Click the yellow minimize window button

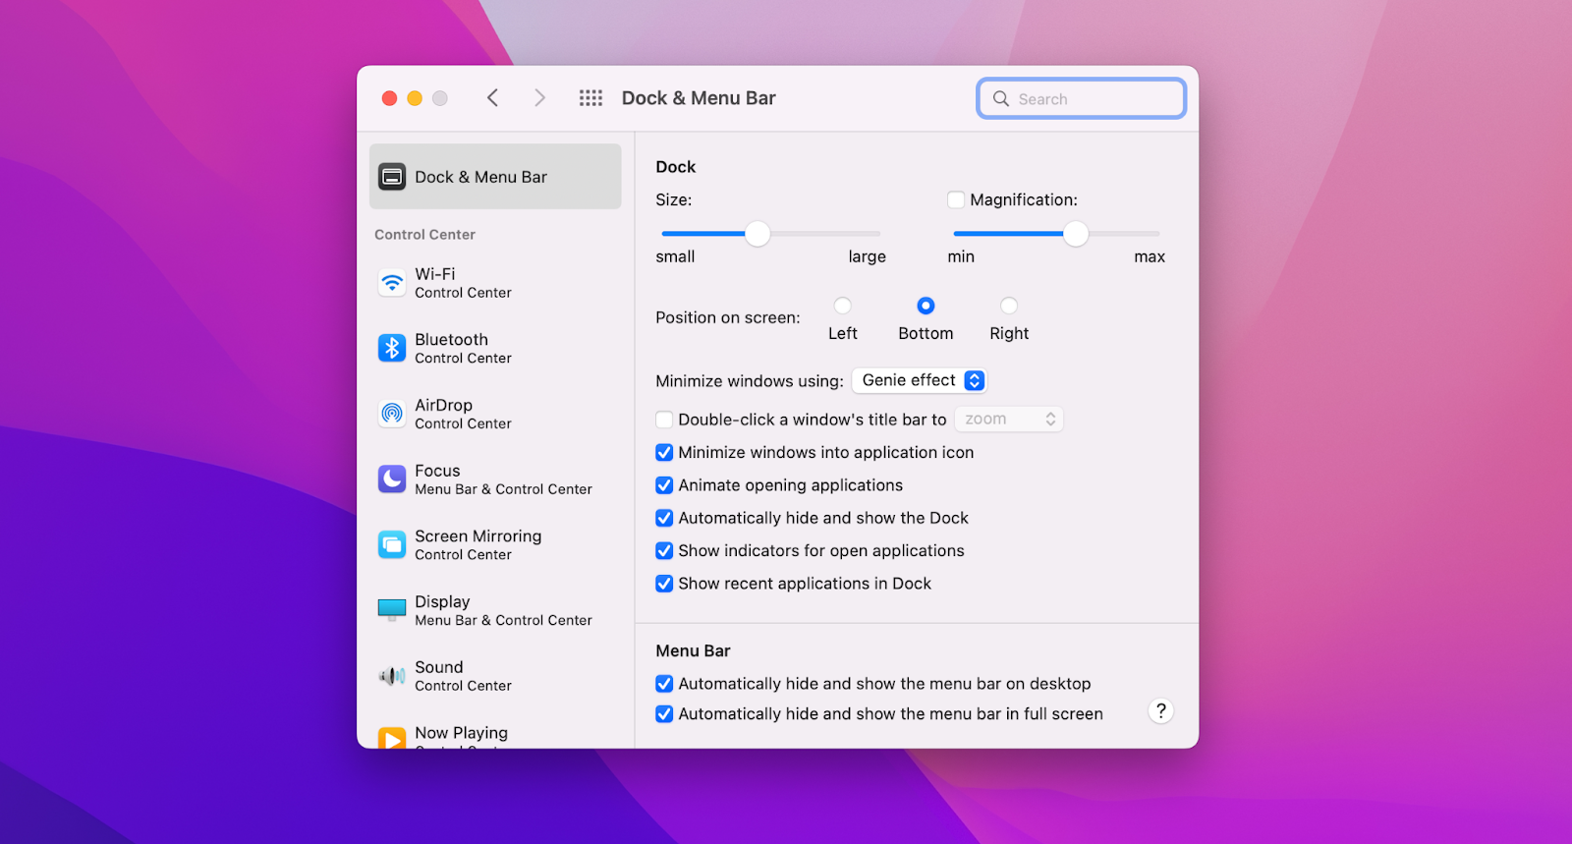(415, 98)
